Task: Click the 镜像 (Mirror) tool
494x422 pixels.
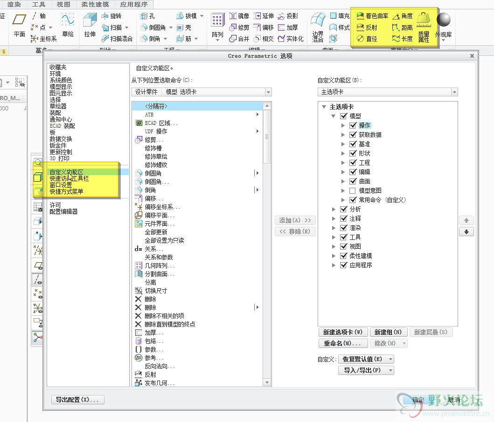Action: (239, 16)
